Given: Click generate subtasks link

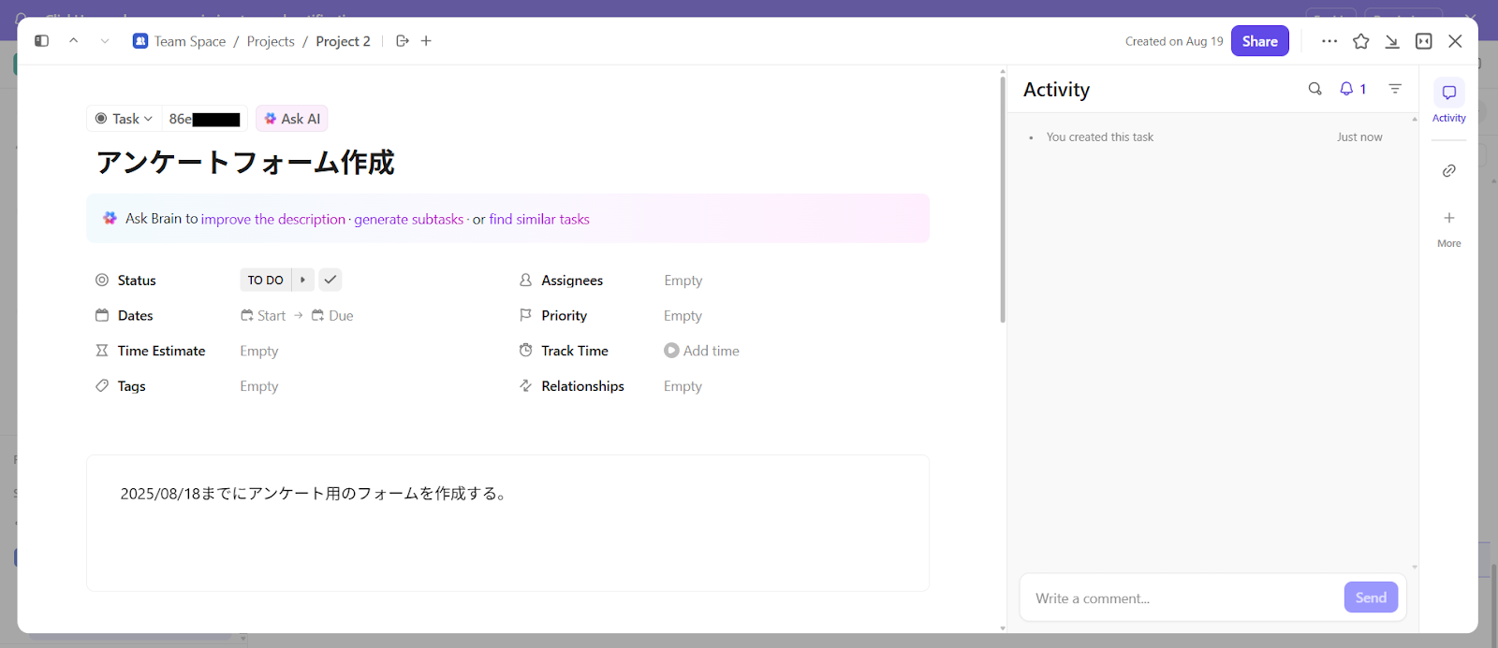Looking at the screenshot, I should [409, 219].
